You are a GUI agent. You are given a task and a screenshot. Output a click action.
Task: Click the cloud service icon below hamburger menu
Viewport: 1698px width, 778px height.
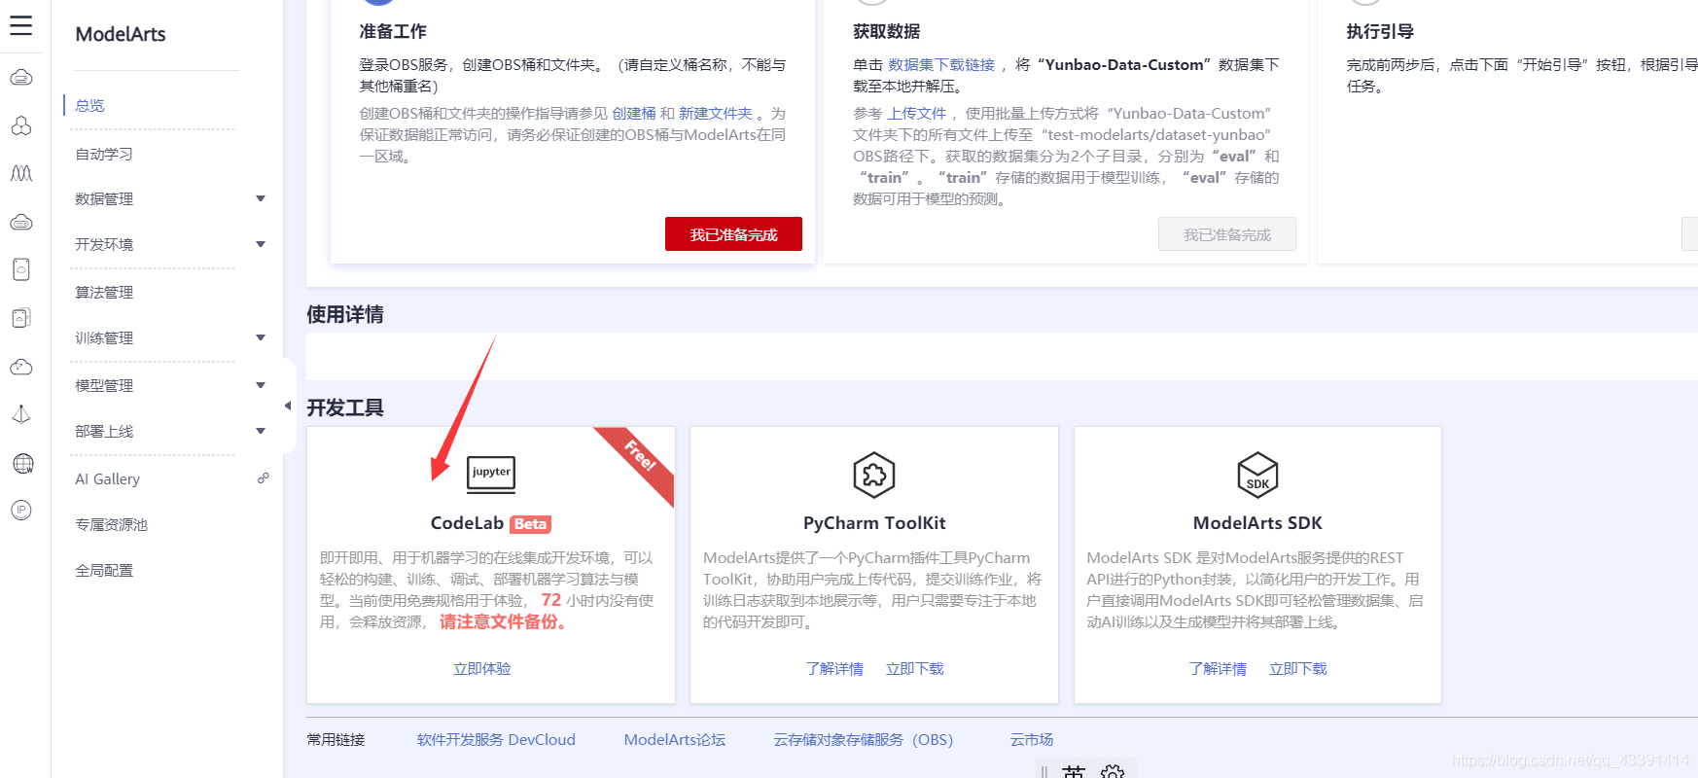pyautogui.click(x=21, y=78)
